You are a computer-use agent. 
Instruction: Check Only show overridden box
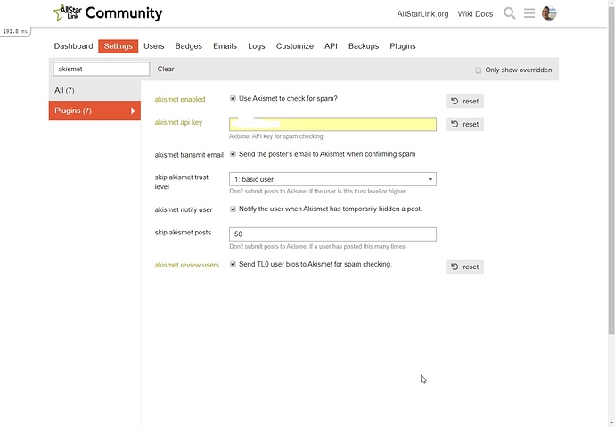pyautogui.click(x=478, y=70)
